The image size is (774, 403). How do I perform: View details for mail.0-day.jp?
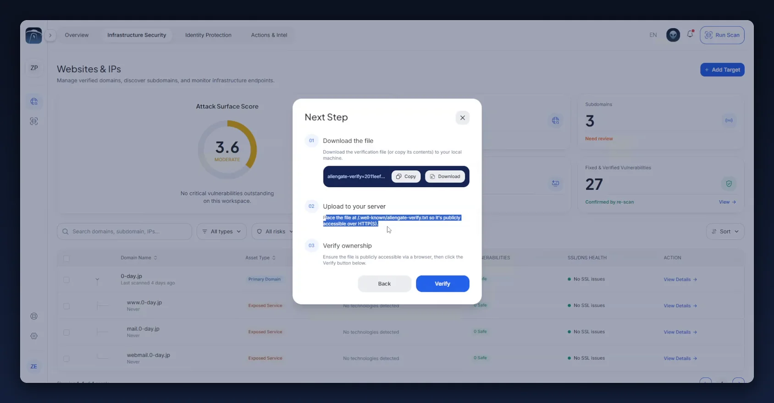(x=680, y=332)
